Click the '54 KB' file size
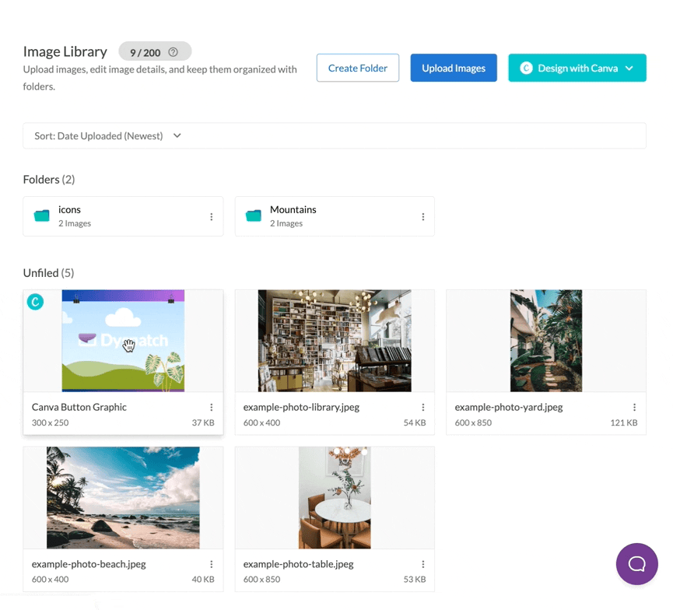 point(415,422)
